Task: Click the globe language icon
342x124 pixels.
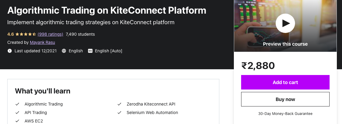Action: tap(64, 51)
